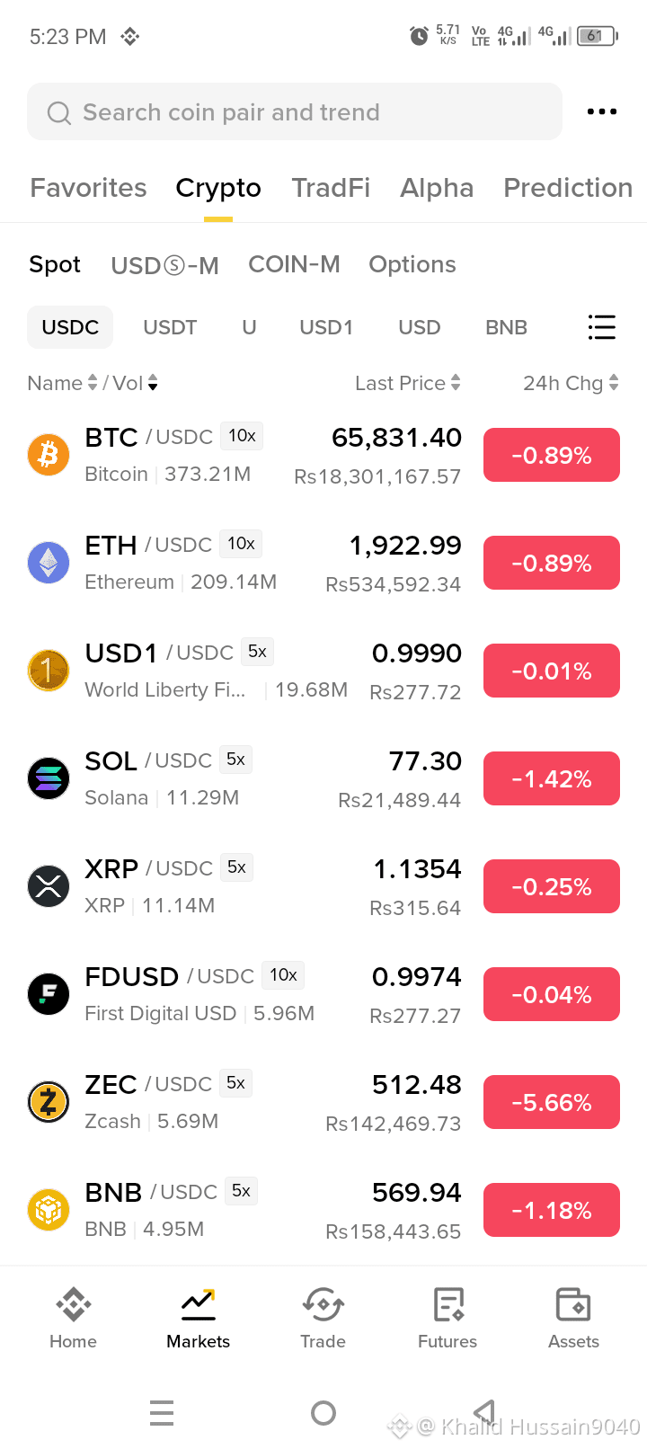Screen dimensions: 647x1449
Task: Focus the Search coin pair field
Action: [295, 111]
